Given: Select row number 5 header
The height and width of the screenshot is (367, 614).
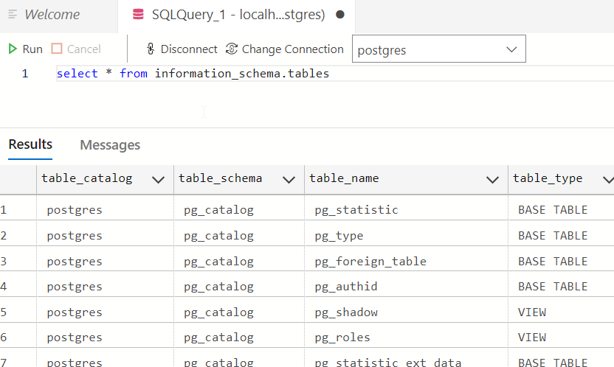Looking at the screenshot, I should tap(4, 312).
